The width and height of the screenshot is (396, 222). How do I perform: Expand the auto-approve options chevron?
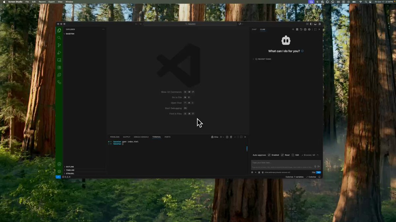coord(317,155)
